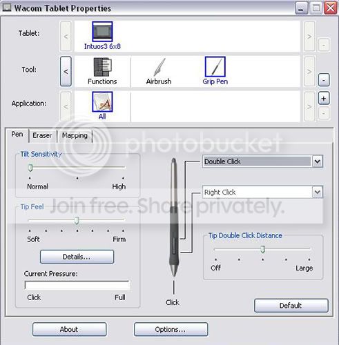Open the Wacom title bar window icon
339x345 pixels.
pyautogui.click(x=6, y=8)
